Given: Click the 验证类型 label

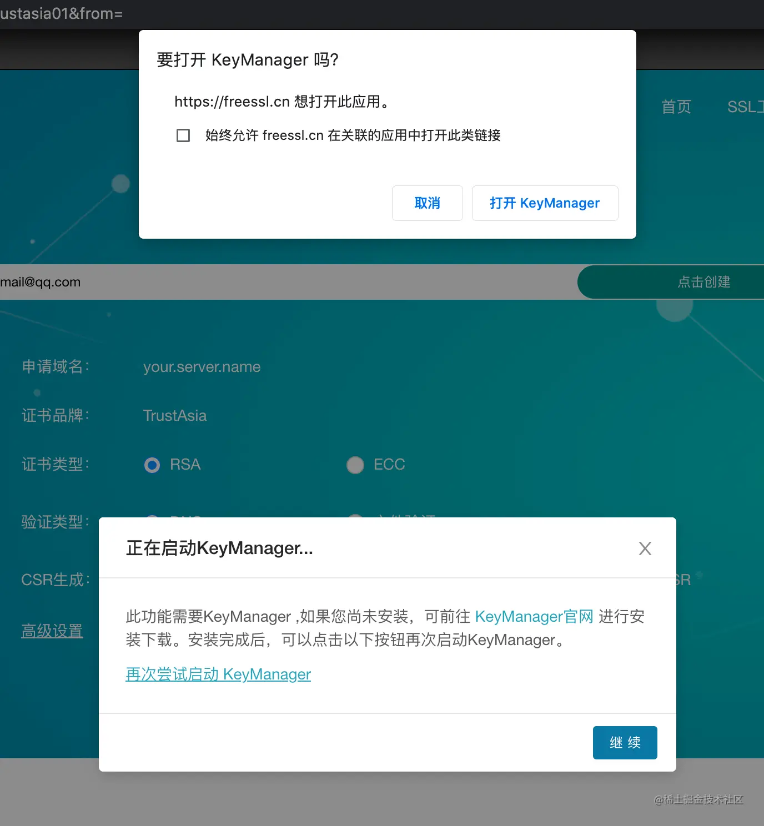Looking at the screenshot, I should [56, 522].
